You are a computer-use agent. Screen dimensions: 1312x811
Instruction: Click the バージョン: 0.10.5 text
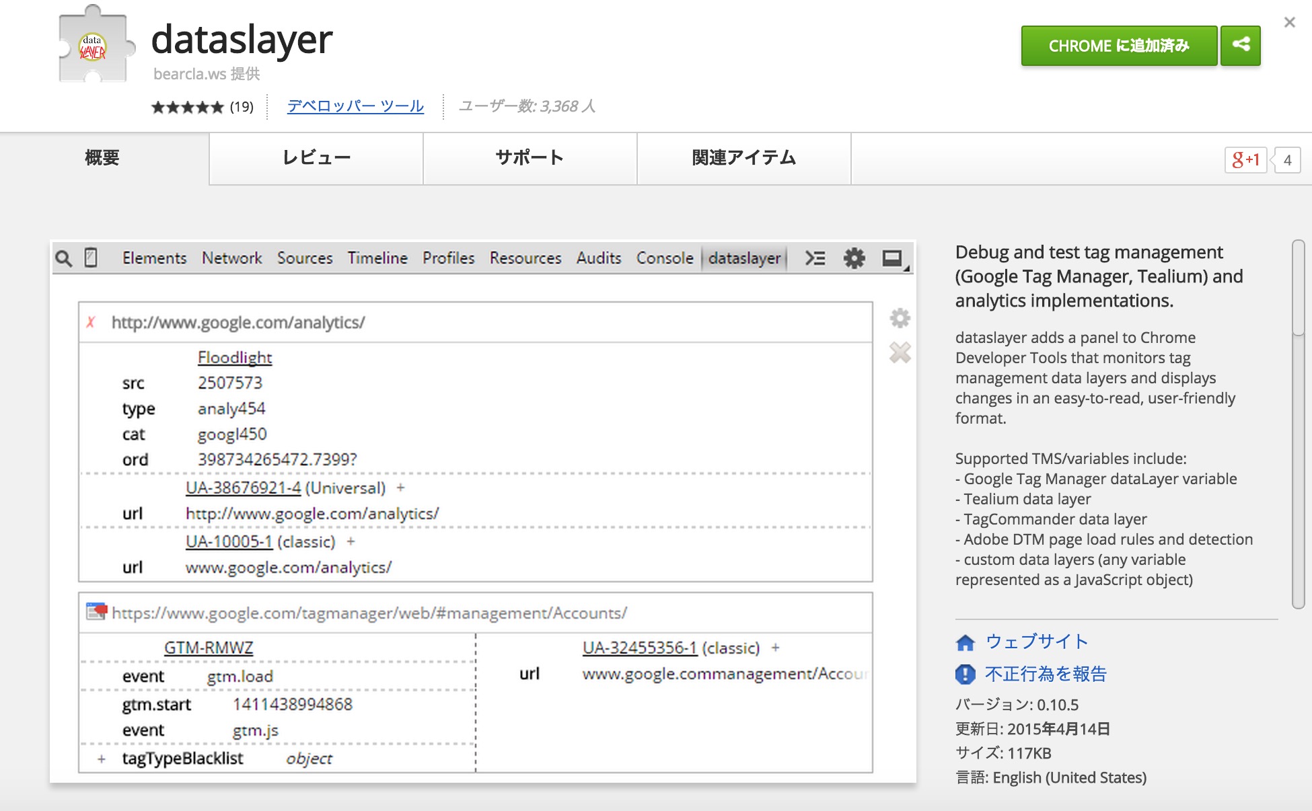click(x=1017, y=705)
